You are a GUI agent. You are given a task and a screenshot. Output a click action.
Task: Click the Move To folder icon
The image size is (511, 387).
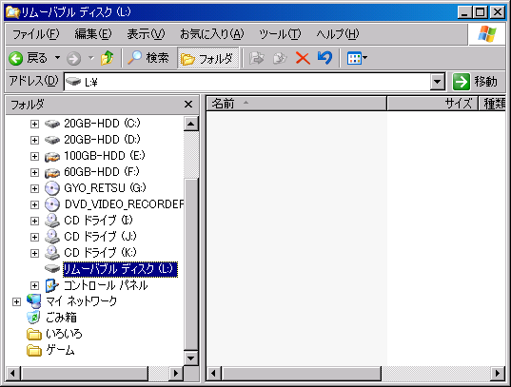[x=257, y=58]
